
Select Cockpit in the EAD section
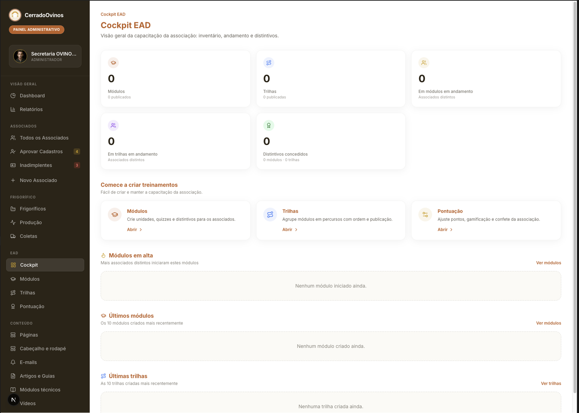pos(45,265)
